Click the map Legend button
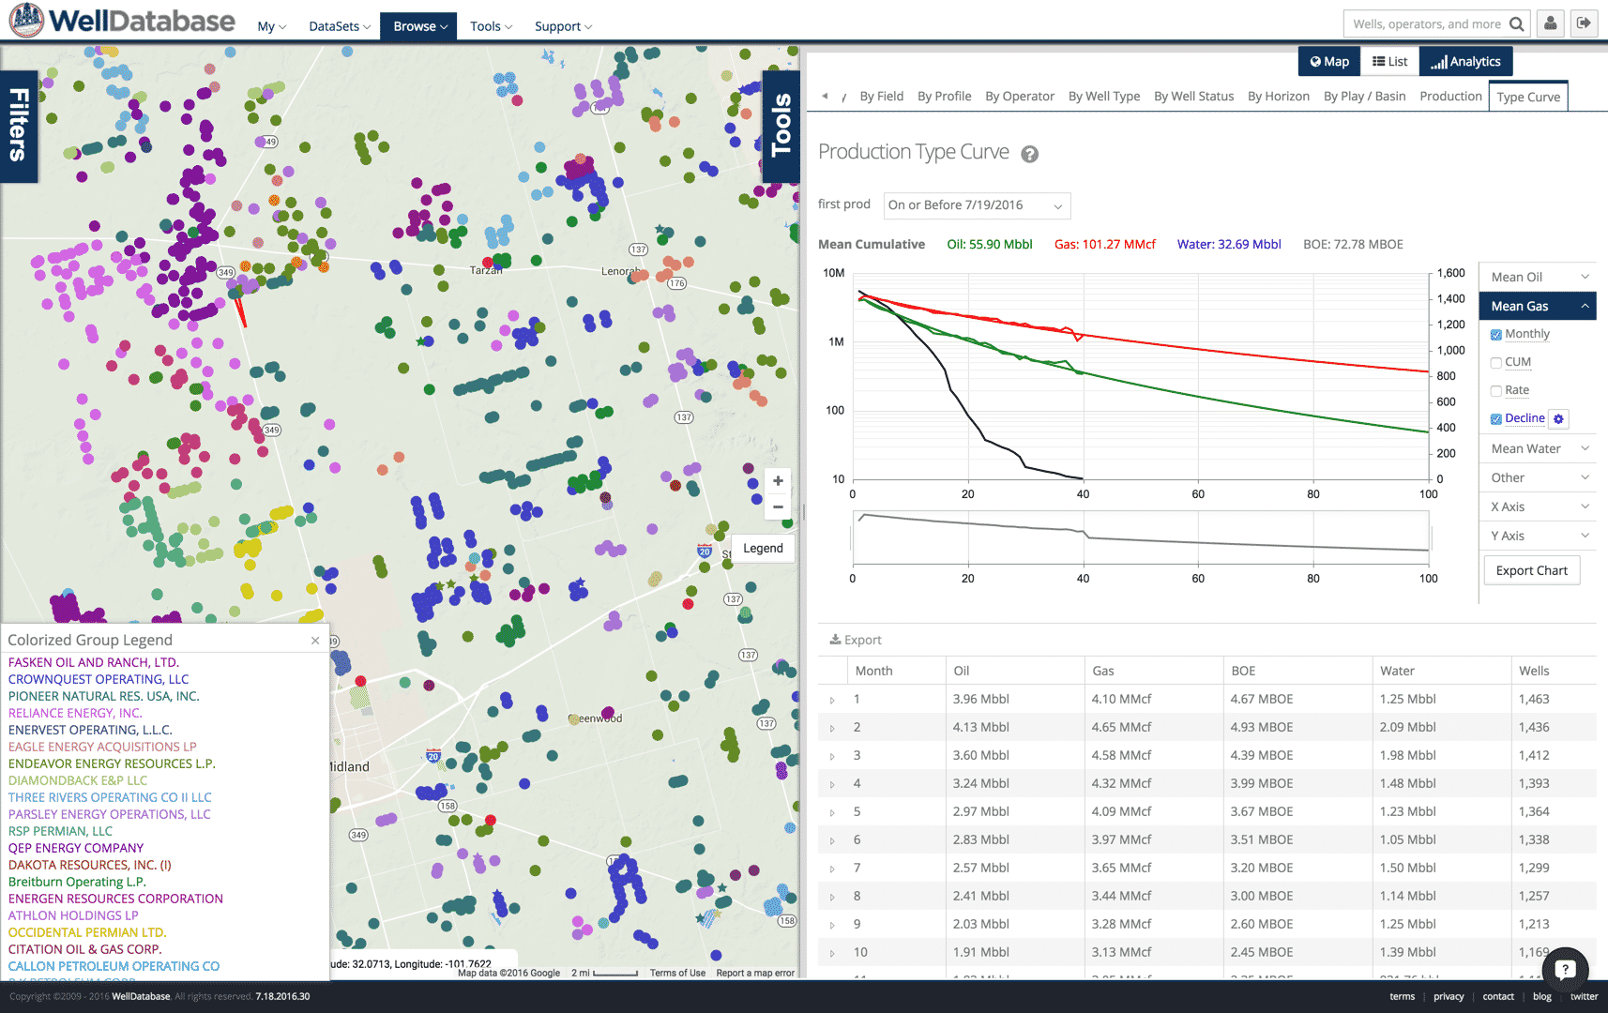 pos(763,549)
